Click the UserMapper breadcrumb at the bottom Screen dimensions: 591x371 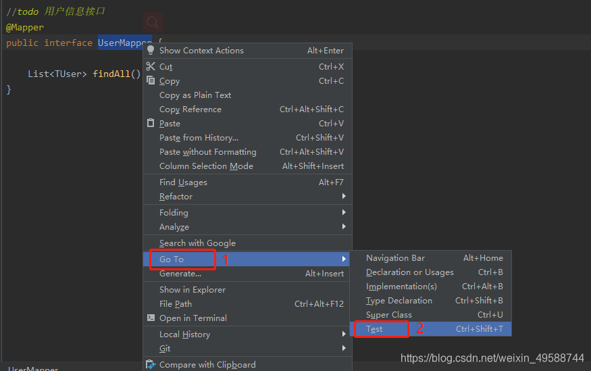pyautogui.click(x=33, y=368)
